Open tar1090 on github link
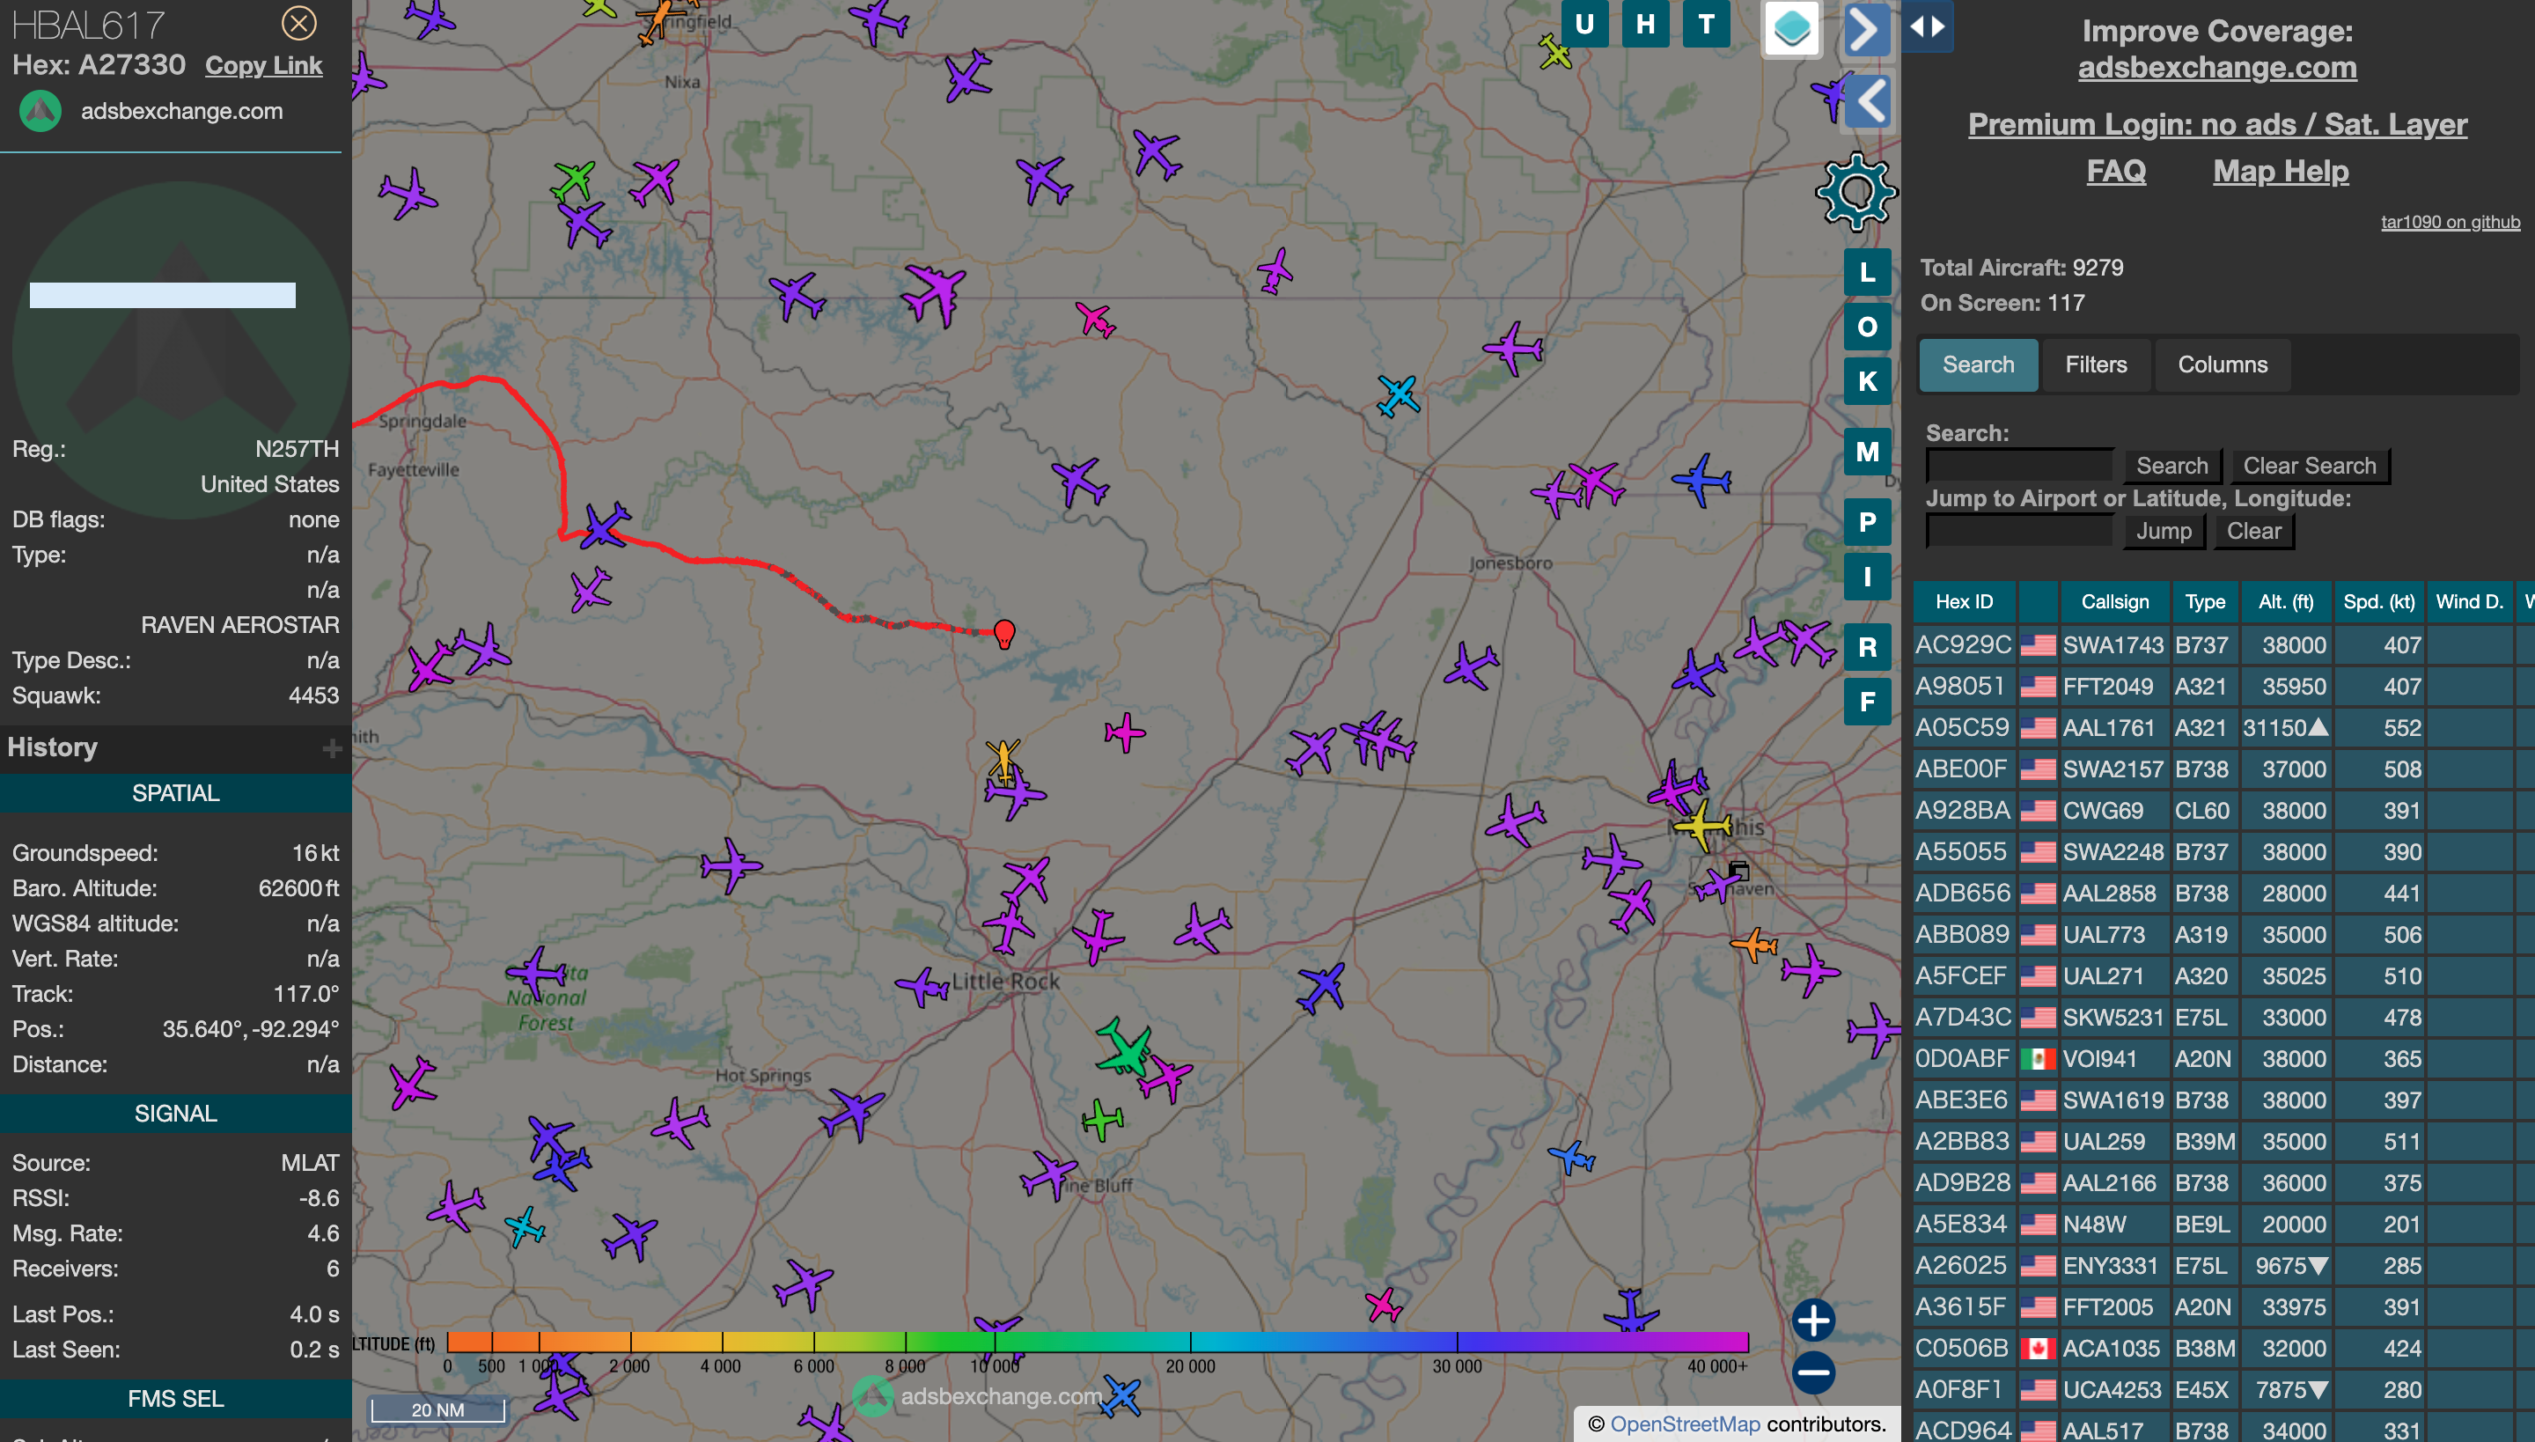The image size is (2535, 1442). tap(2450, 222)
